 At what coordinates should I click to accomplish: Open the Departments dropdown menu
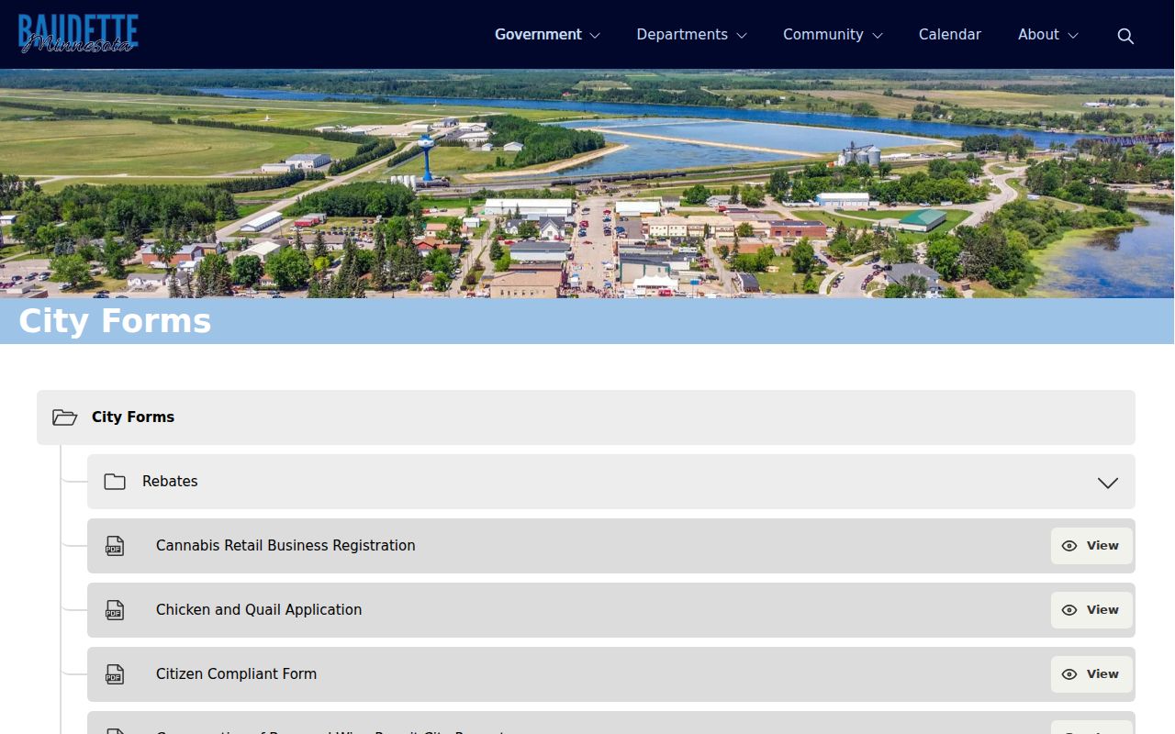691,35
